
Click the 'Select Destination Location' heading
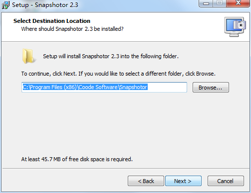tap(52, 21)
